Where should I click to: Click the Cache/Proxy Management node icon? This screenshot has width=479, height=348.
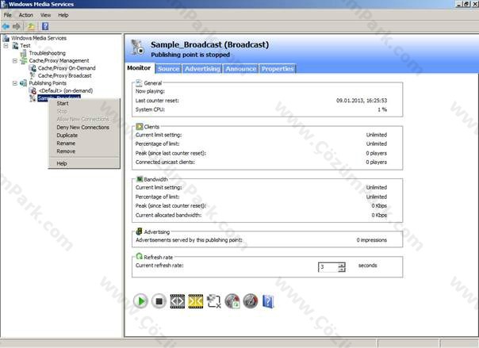coord(24,61)
